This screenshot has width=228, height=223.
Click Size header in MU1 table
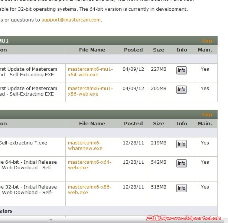[159, 50]
